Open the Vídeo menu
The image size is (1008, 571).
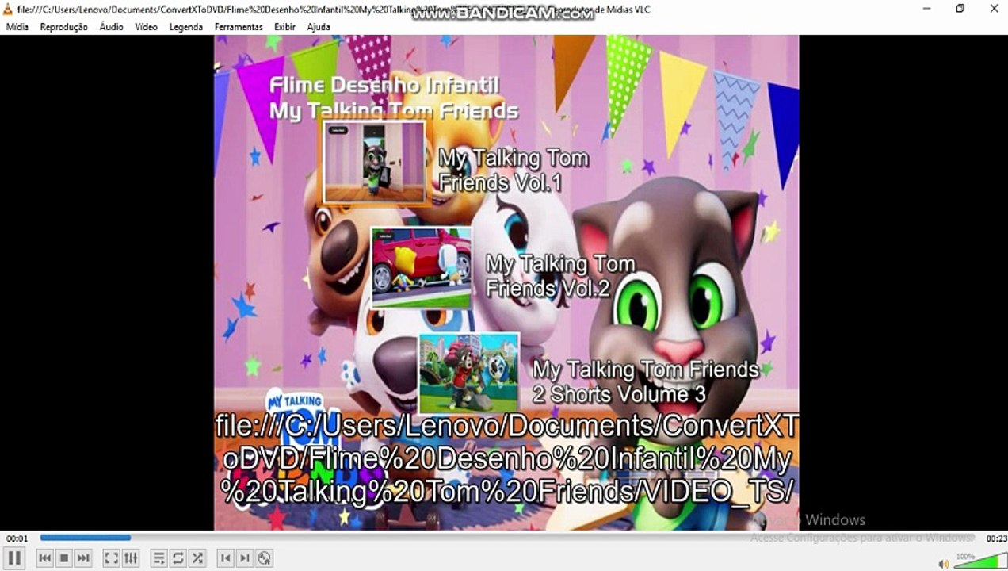click(x=146, y=26)
